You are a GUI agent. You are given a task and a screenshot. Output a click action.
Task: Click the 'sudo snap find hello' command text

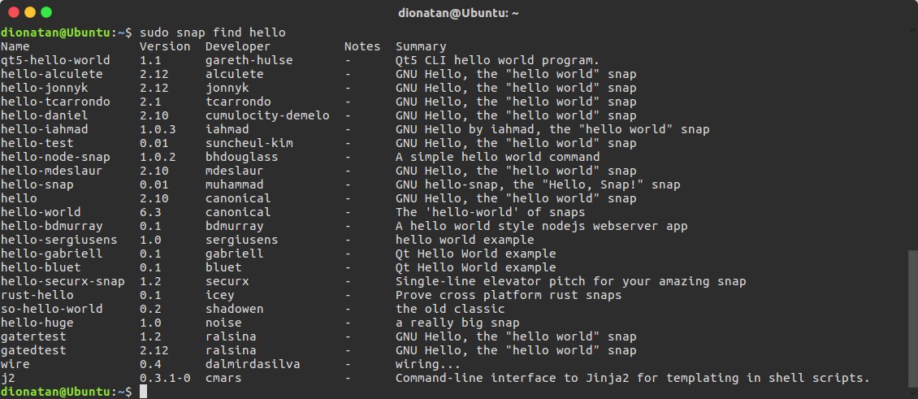tap(213, 33)
